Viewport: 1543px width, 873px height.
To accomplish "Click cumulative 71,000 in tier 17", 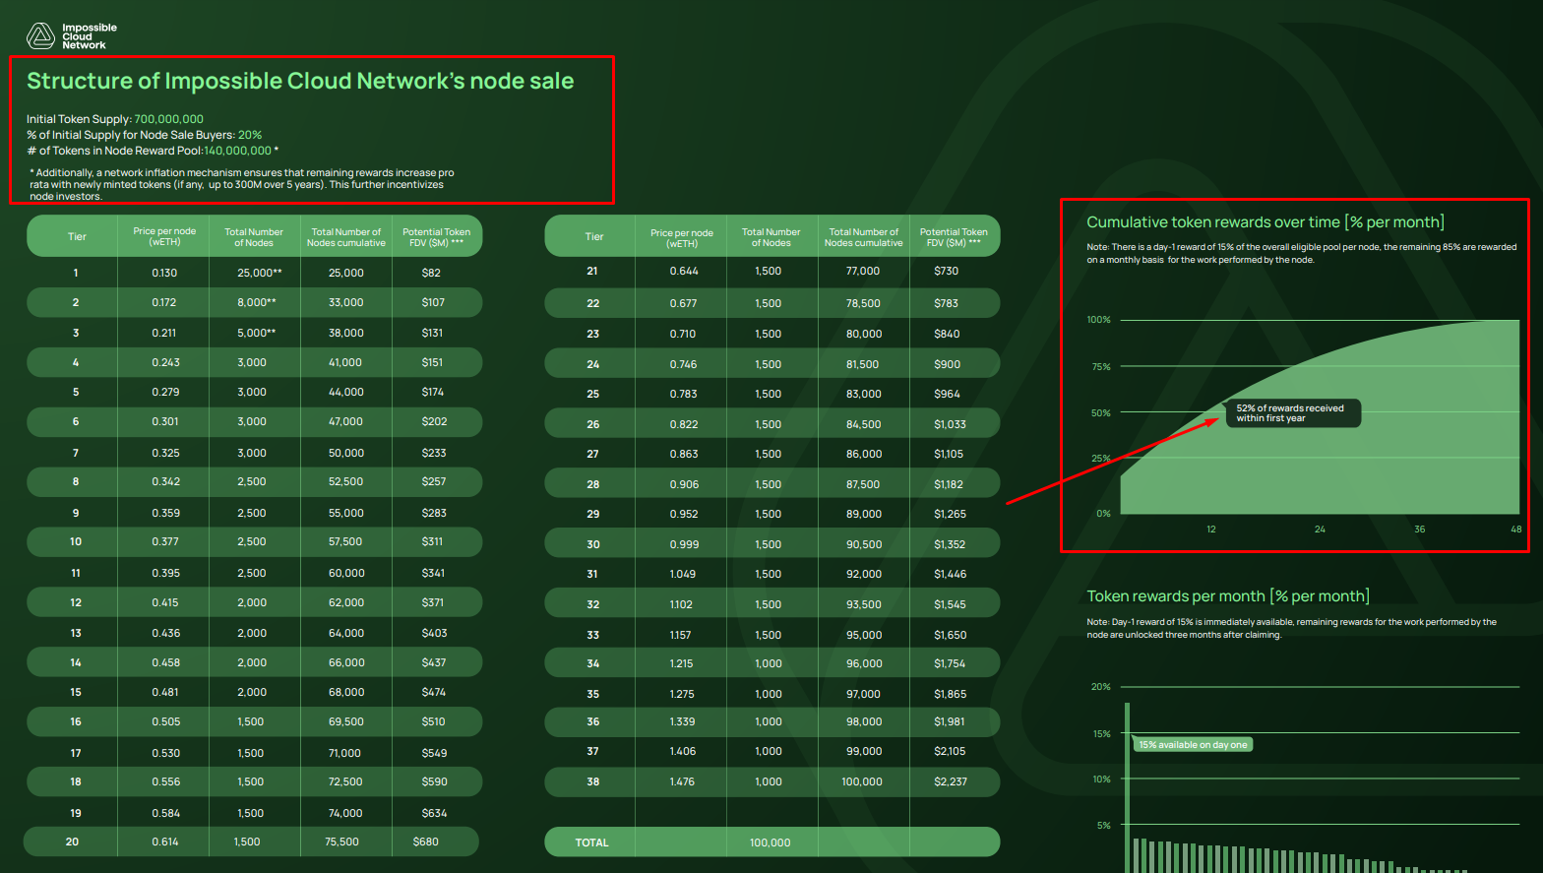I will tap(344, 753).
